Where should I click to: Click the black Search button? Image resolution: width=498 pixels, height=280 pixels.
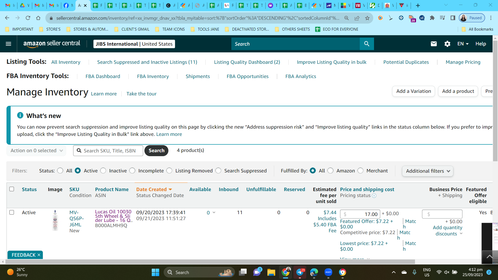coord(156,151)
